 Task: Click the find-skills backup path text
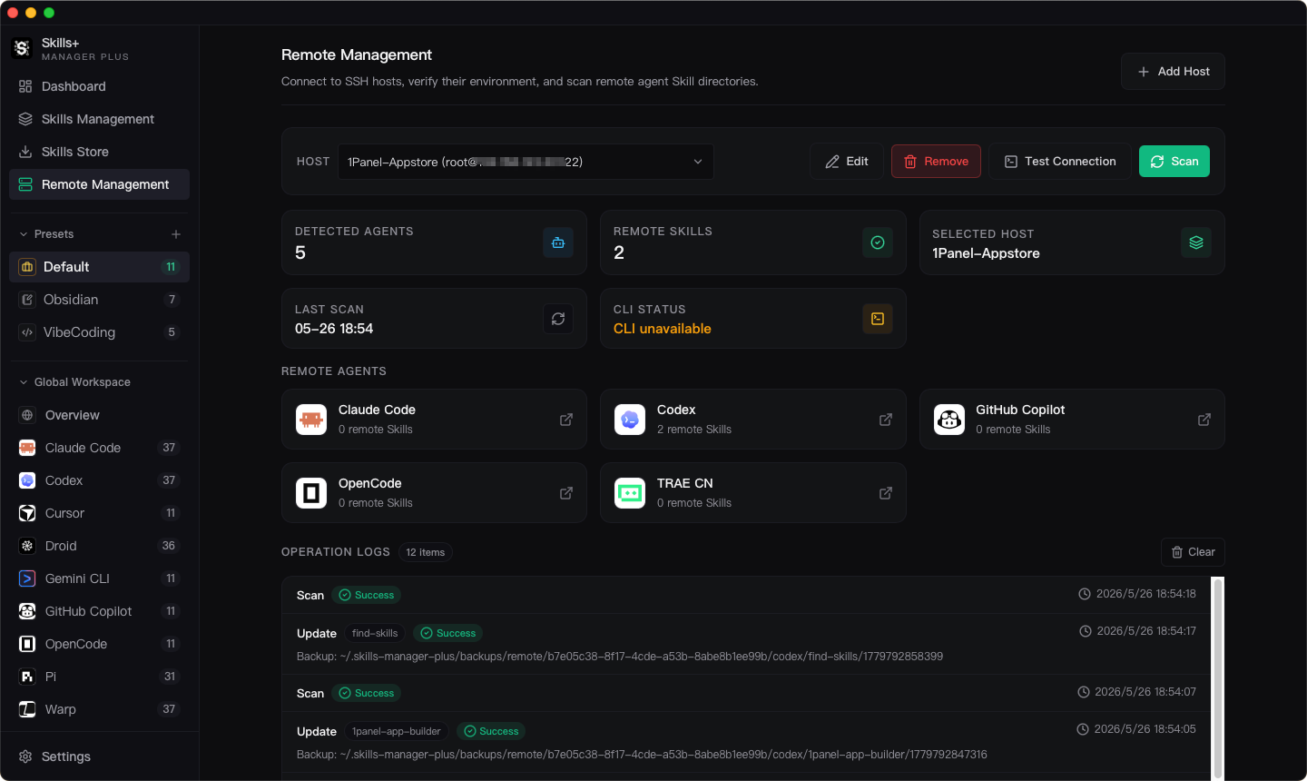pos(620,657)
